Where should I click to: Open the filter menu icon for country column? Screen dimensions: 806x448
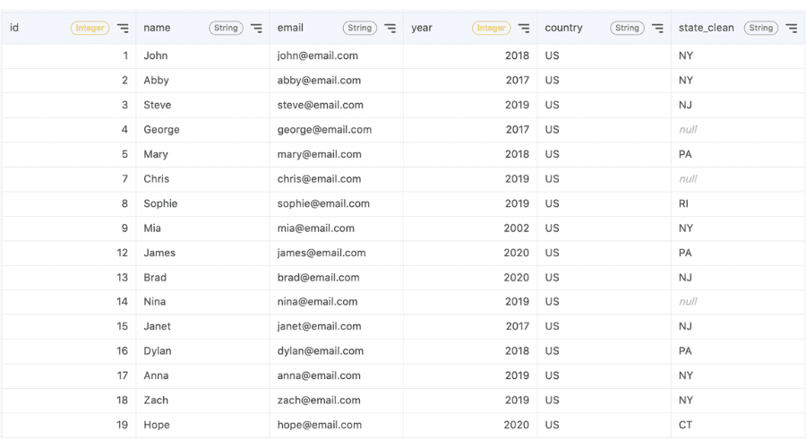pyautogui.click(x=657, y=29)
